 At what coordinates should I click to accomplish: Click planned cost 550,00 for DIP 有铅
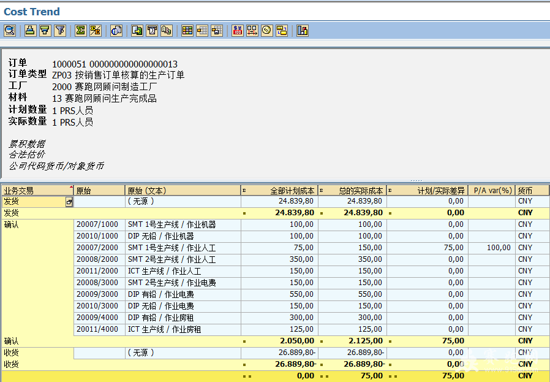pos(302,294)
